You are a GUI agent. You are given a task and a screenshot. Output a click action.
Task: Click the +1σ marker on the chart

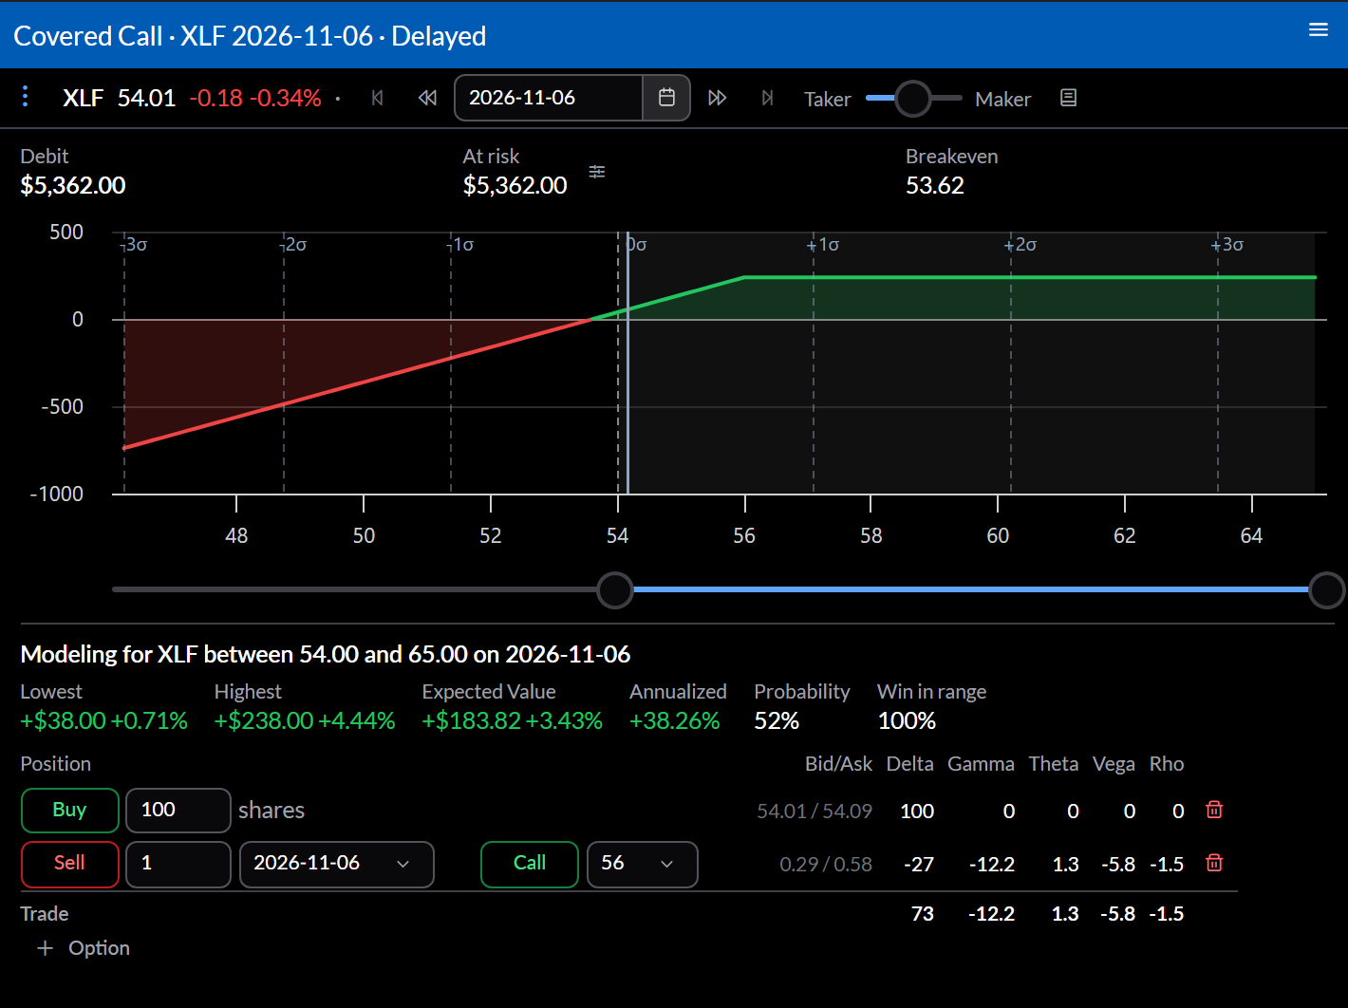pos(823,244)
